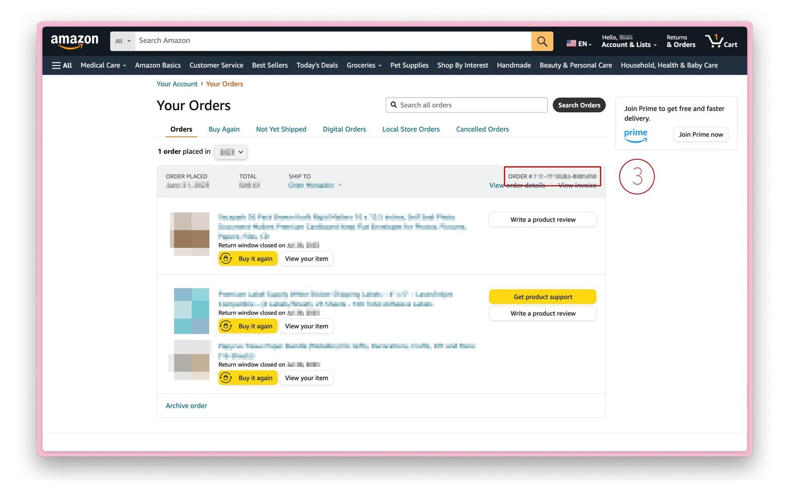The height and width of the screenshot is (487, 788).
Task: Switch to the Buy Again tab
Action: [x=224, y=130]
